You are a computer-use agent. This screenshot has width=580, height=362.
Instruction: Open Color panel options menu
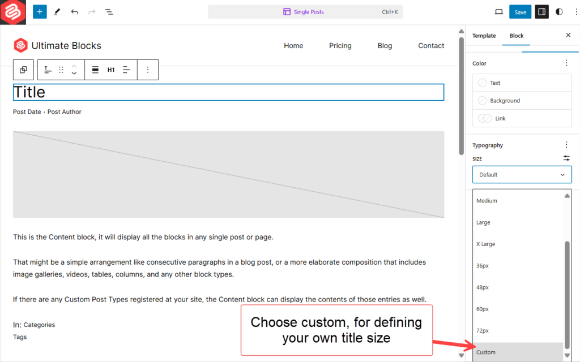point(566,63)
